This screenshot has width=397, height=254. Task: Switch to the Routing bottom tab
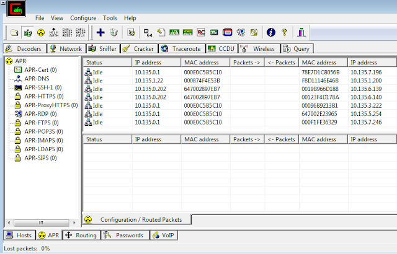pyautogui.click(x=81, y=235)
